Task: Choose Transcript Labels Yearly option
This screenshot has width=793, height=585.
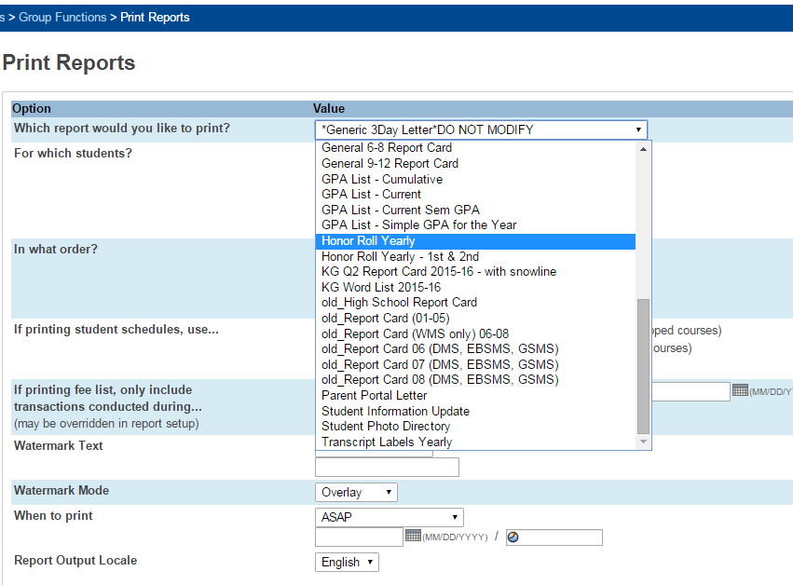Action: 475,442
